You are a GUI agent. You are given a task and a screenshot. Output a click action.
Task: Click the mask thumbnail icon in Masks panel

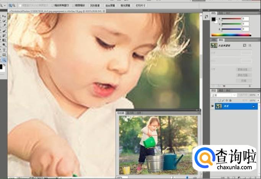point(214,45)
